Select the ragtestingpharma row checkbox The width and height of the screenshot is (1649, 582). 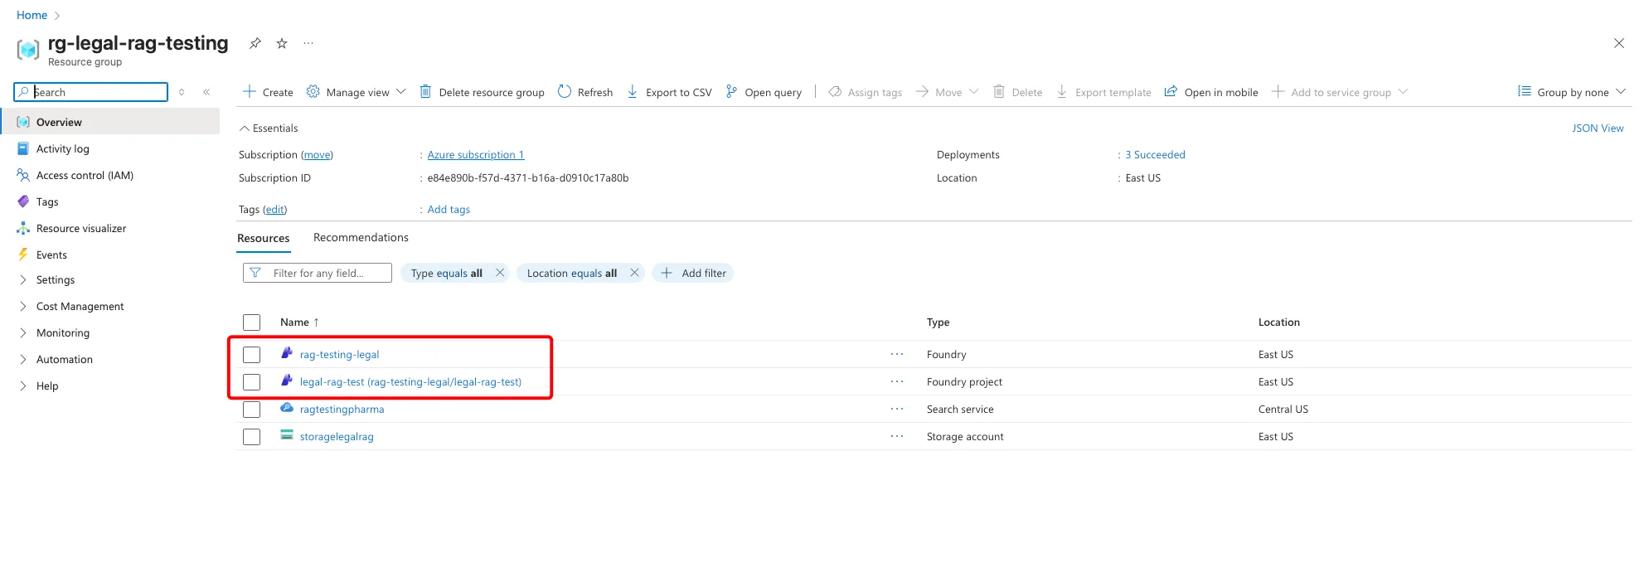point(252,410)
